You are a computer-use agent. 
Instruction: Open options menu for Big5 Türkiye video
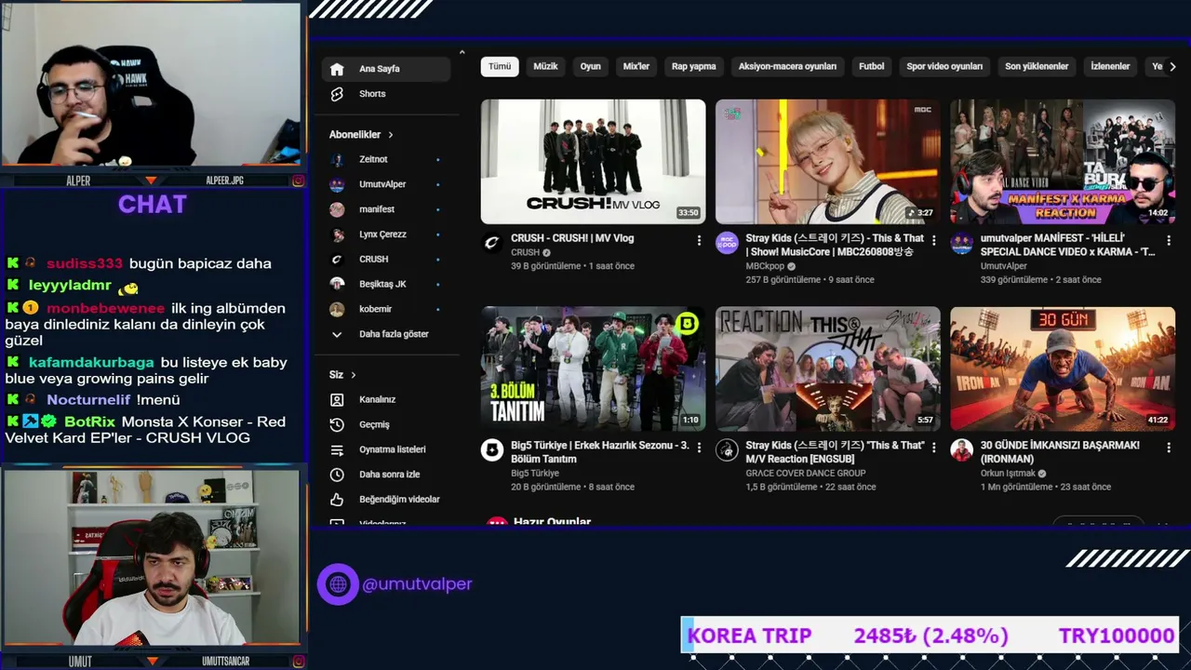(x=699, y=448)
